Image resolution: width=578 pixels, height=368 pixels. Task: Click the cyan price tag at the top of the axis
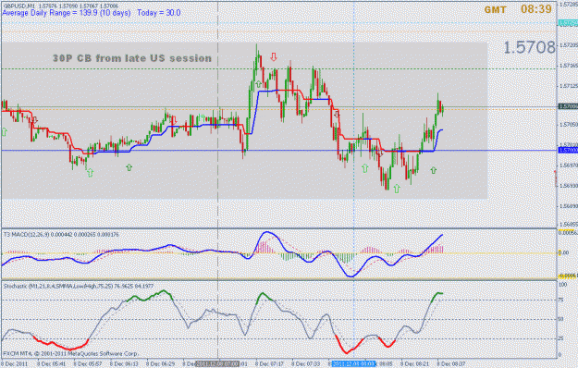click(568, 23)
